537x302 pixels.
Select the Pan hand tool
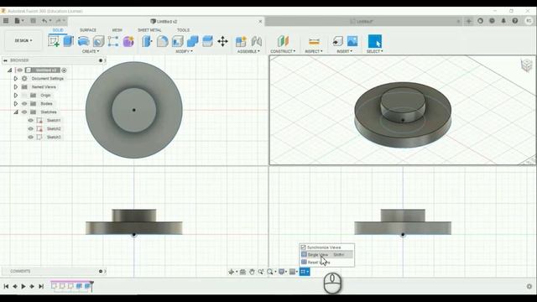252,272
